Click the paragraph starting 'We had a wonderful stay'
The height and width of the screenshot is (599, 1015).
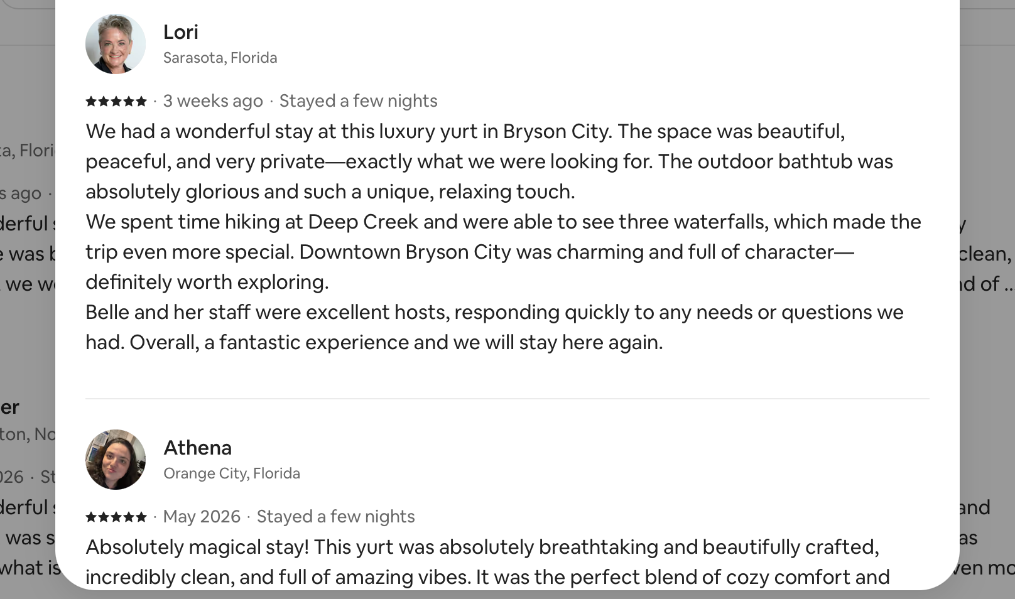point(489,161)
